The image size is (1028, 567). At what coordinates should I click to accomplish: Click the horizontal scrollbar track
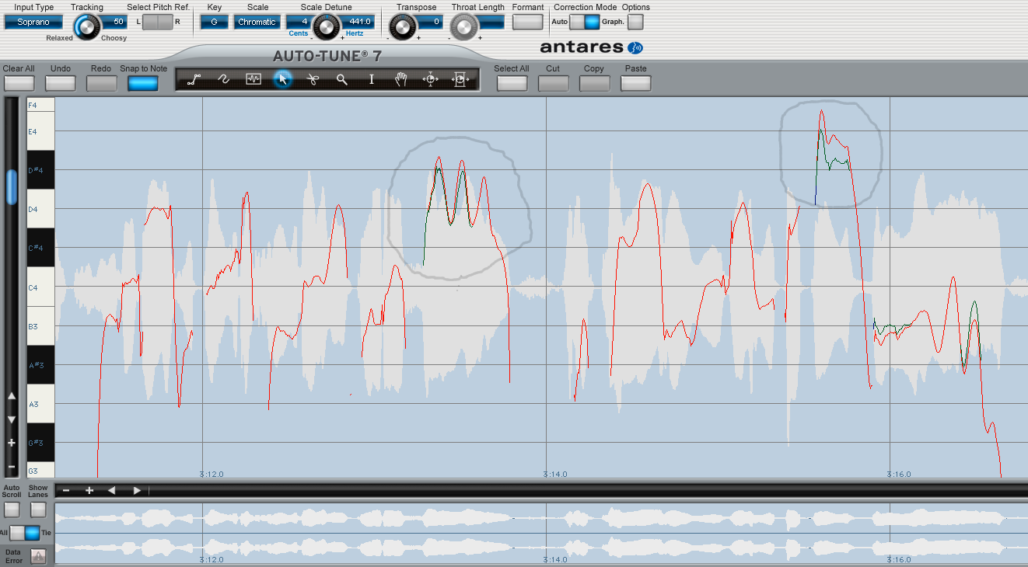587,490
